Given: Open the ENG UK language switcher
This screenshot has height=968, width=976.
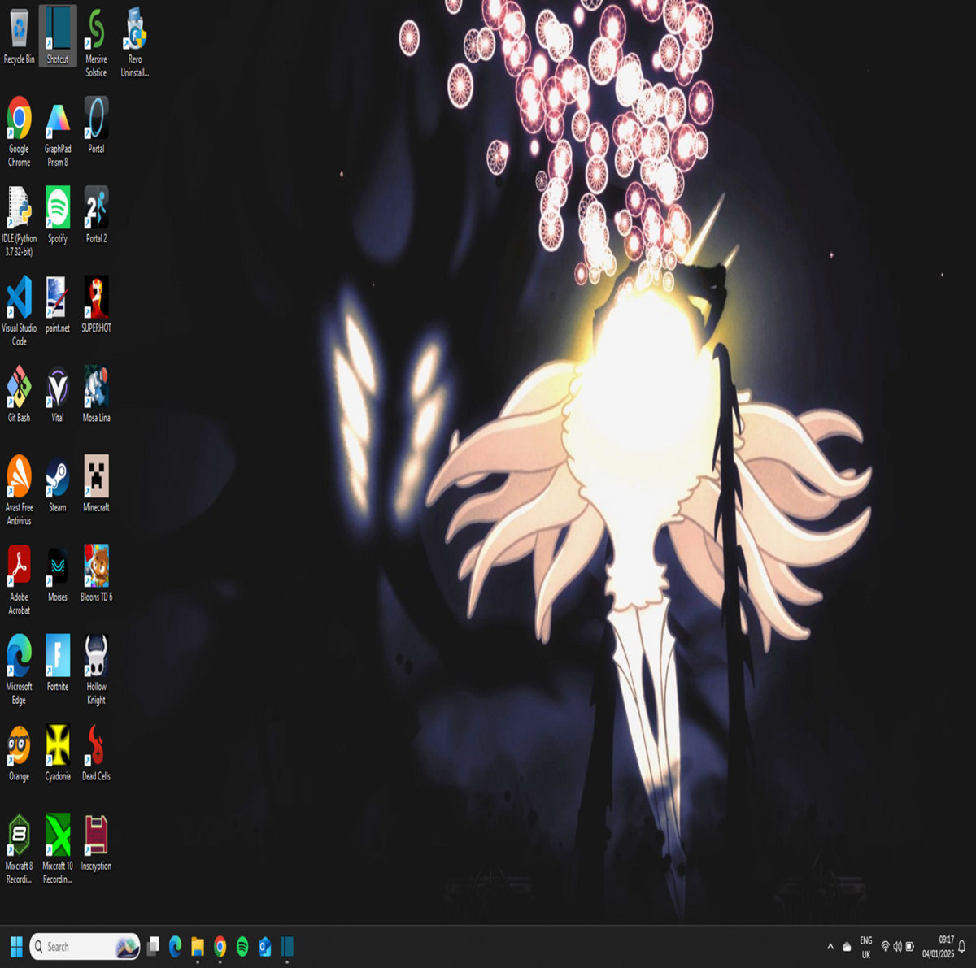Looking at the screenshot, I should point(865,947).
